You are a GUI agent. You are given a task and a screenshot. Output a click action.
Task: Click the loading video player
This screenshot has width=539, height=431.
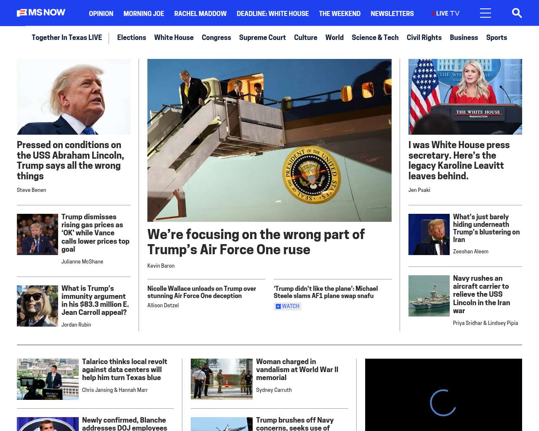pos(443,395)
